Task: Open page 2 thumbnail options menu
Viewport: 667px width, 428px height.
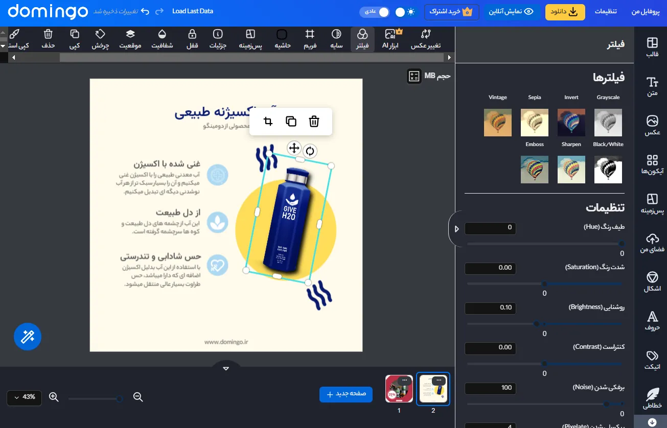Action: click(x=439, y=381)
